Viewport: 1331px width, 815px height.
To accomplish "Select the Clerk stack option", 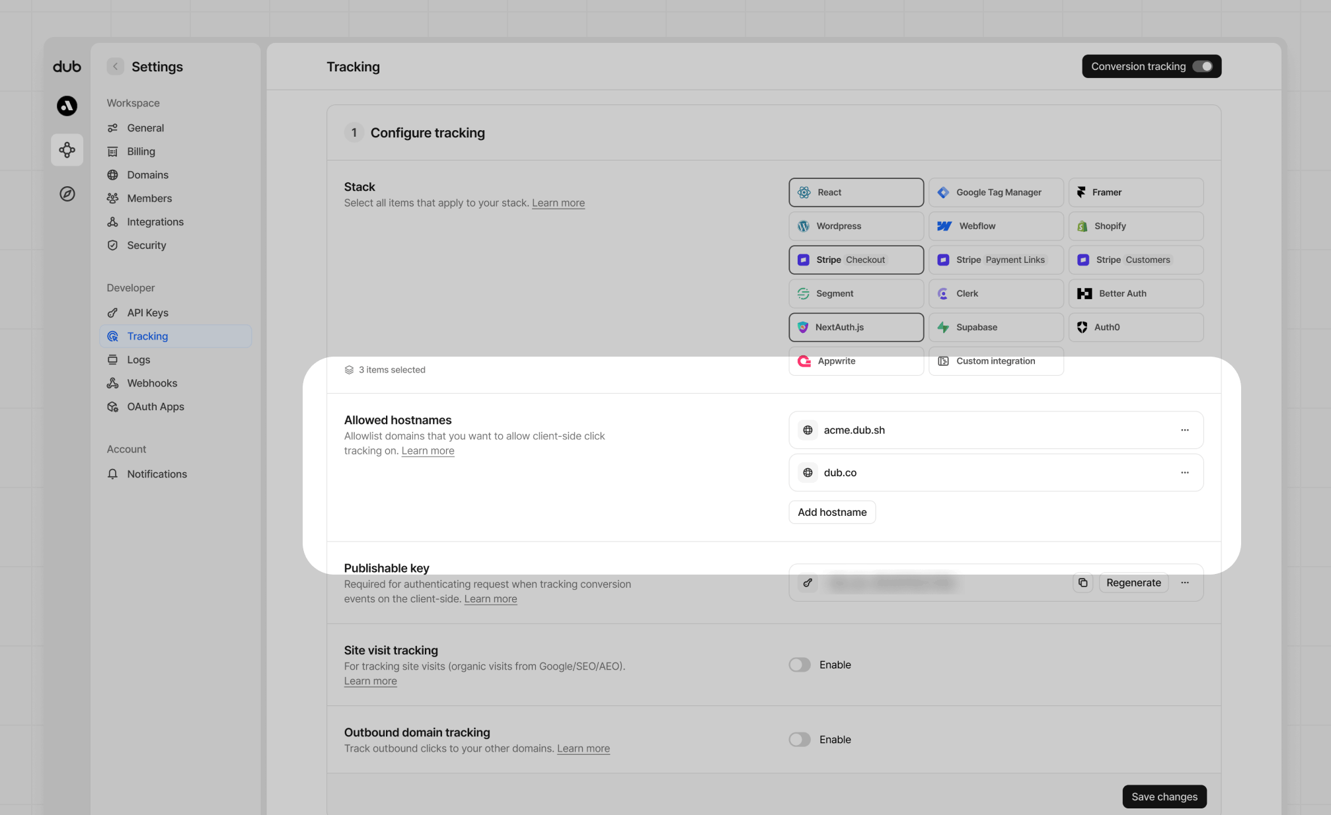I will point(996,293).
